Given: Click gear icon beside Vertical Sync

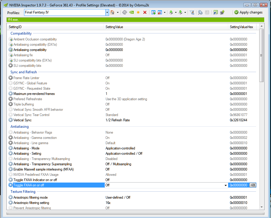Looking at the screenshot, I should 11,120.
